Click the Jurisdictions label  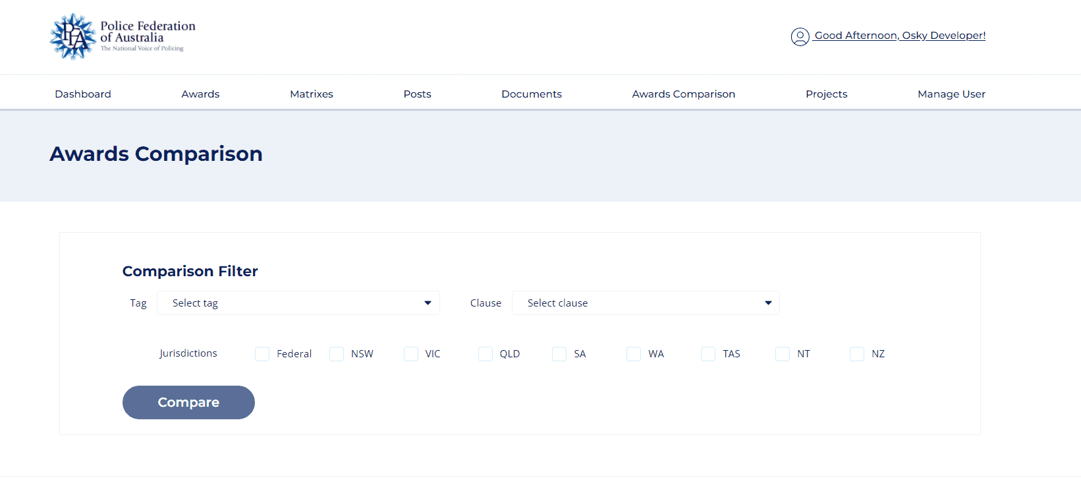(x=188, y=353)
